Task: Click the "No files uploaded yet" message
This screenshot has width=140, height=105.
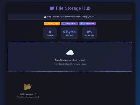Action: [28, 94]
